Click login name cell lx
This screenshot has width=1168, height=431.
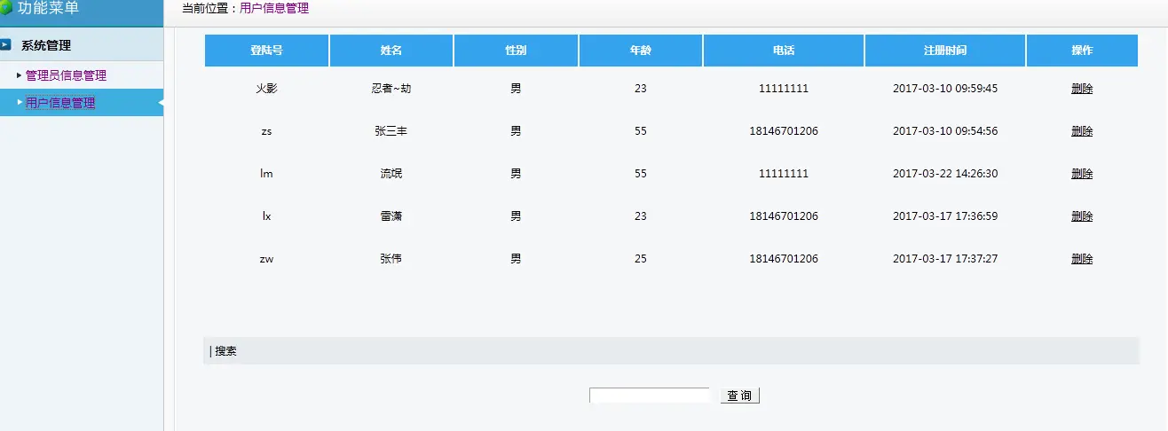266,216
